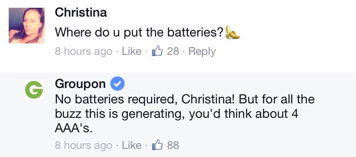
Task: Click the thumbs-up icon beside 88
Action: coord(158,145)
